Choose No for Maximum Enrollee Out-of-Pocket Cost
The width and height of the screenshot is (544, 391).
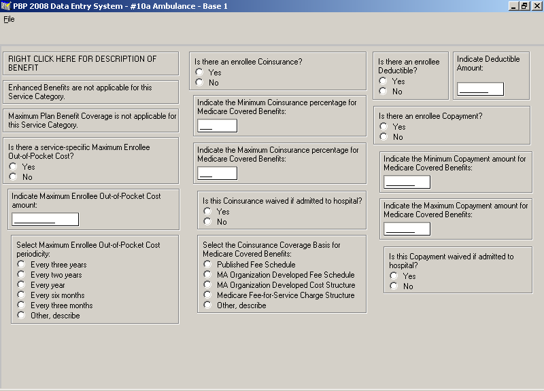point(13,177)
